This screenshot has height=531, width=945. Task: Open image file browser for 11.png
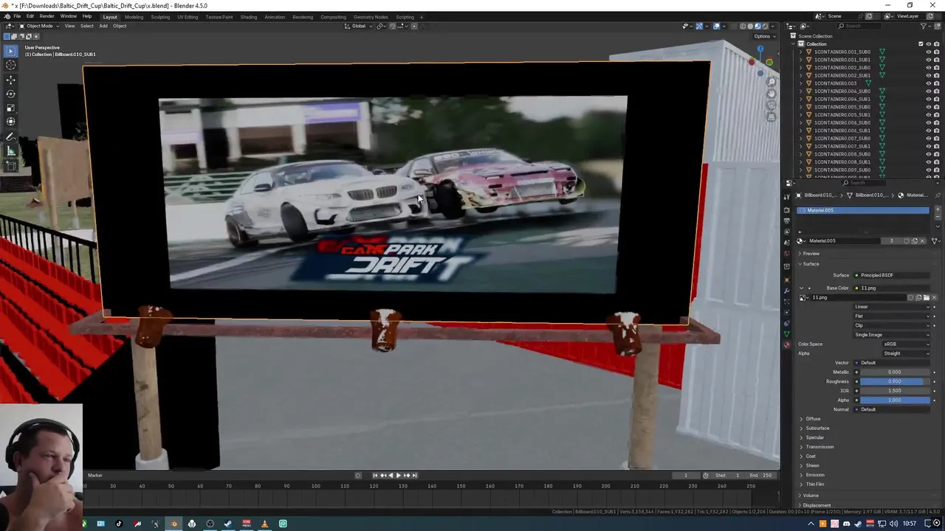tap(927, 297)
